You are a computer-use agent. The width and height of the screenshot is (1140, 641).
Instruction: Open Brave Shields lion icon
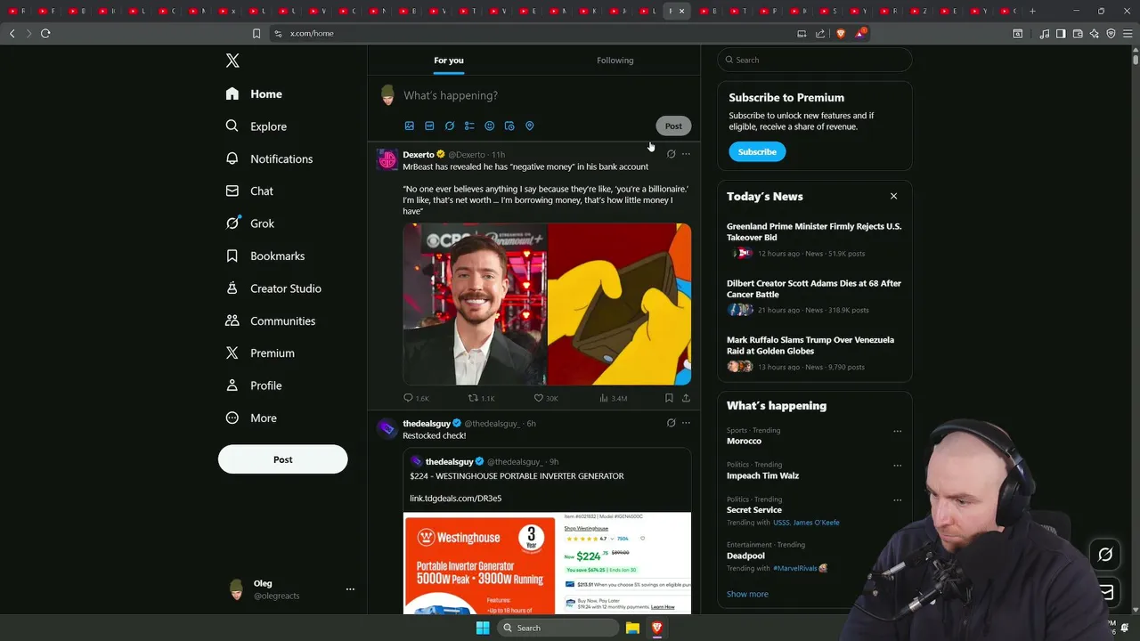pos(840,33)
